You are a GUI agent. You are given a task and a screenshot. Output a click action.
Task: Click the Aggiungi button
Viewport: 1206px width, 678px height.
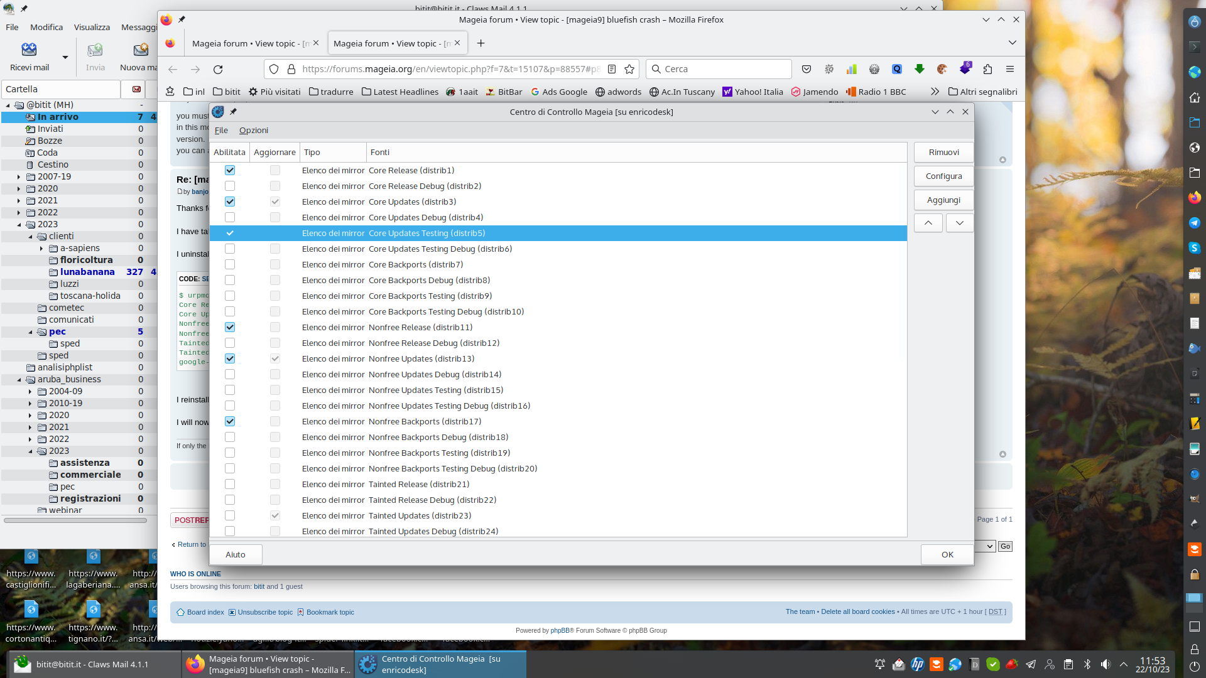(x=944, y=200)
